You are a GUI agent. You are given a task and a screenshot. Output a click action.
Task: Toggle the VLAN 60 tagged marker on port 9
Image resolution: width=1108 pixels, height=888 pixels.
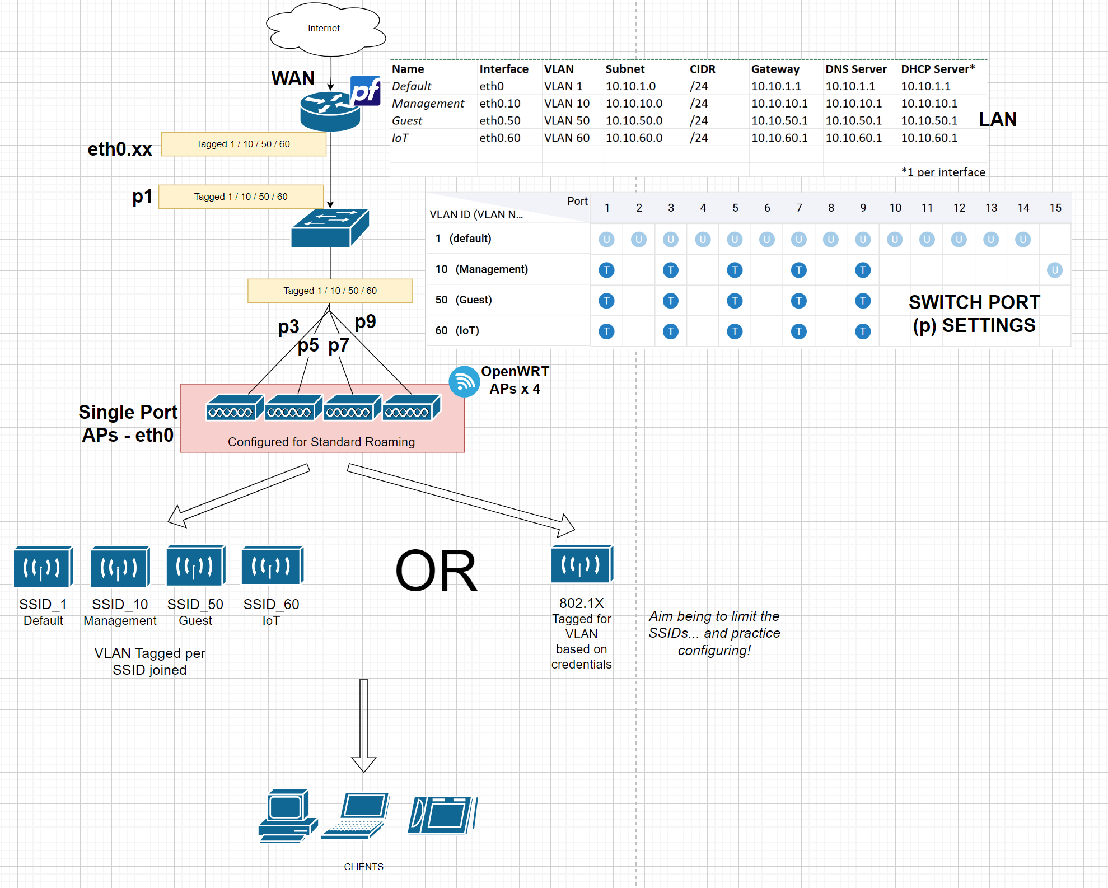tap(863, 331)
